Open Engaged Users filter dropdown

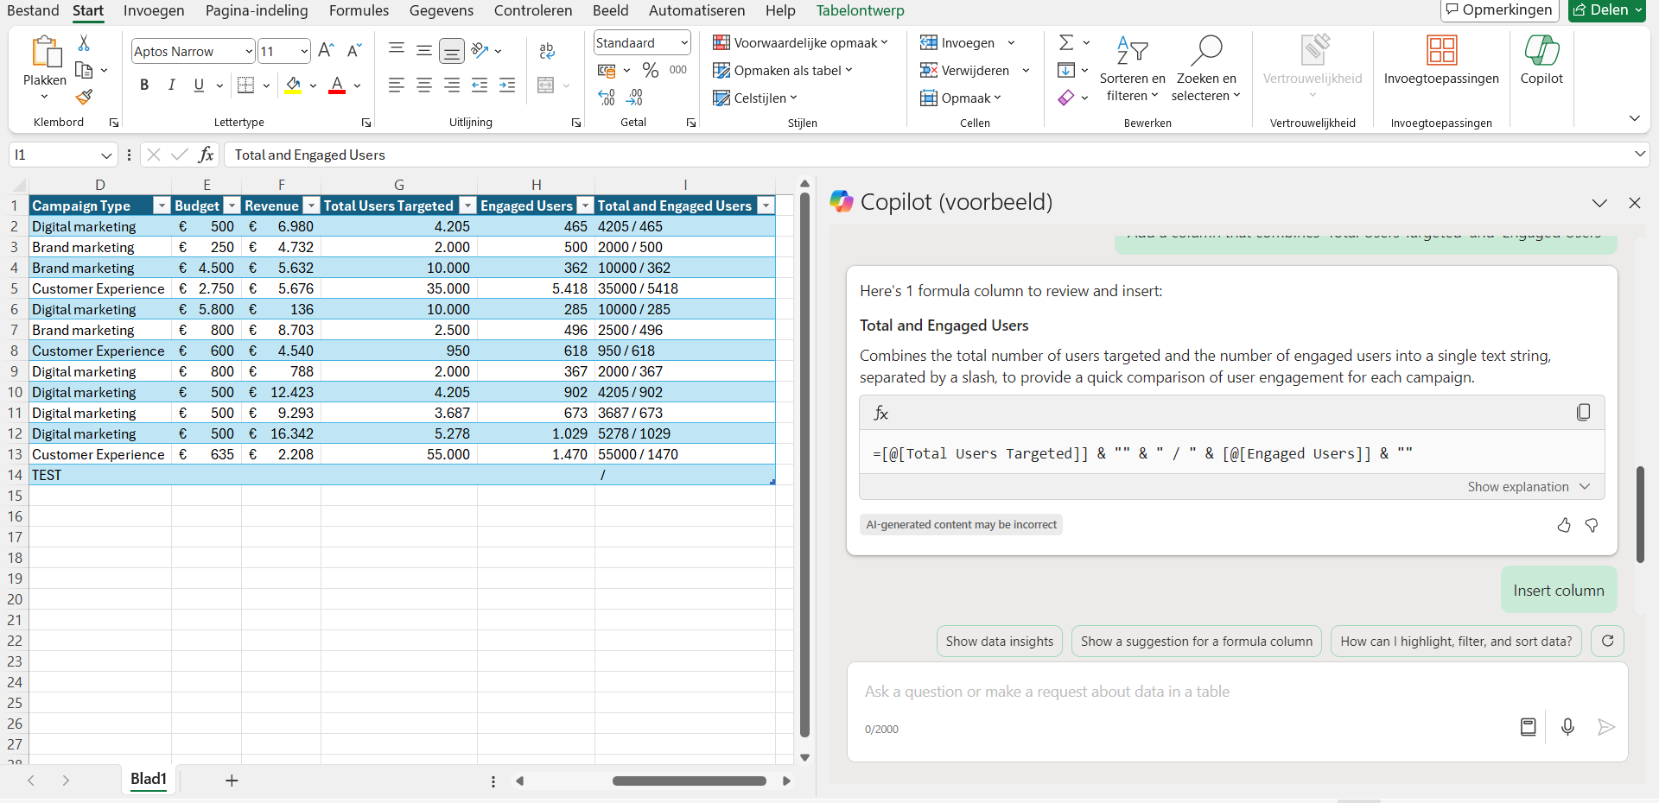pos(586,205)
